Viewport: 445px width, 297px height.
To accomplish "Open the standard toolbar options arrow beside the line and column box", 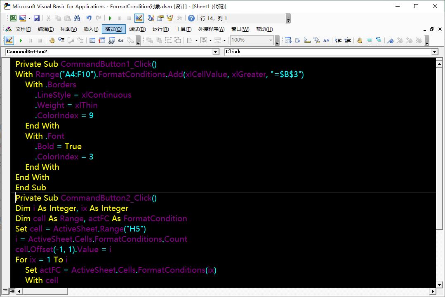I will pos(288,19).
